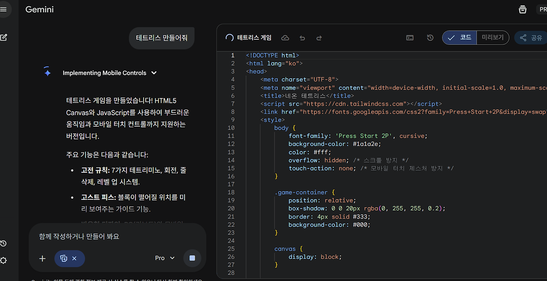547x281 pixels.
Task: Open the hamburger main menu
Action: tap(4, 9)
